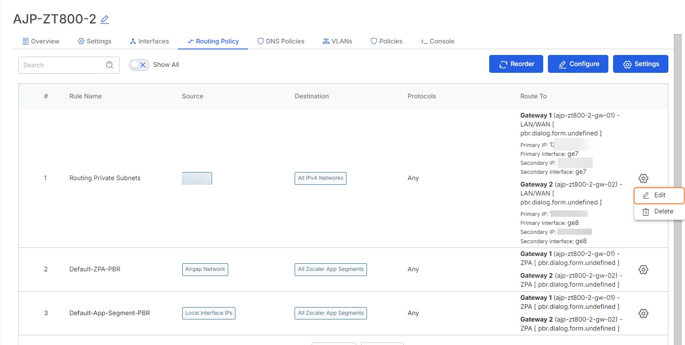Screen dimensions: 685x345
Task: Open the Interfaces tab
Action: 149,41
